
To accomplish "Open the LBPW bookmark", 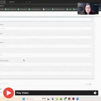I will pyautogui.click(x=69, y=9).
